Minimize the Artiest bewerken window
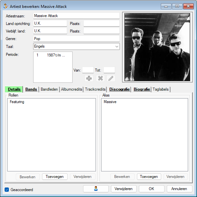The height and width of the screenshot is (197, 197). point(166,6)
